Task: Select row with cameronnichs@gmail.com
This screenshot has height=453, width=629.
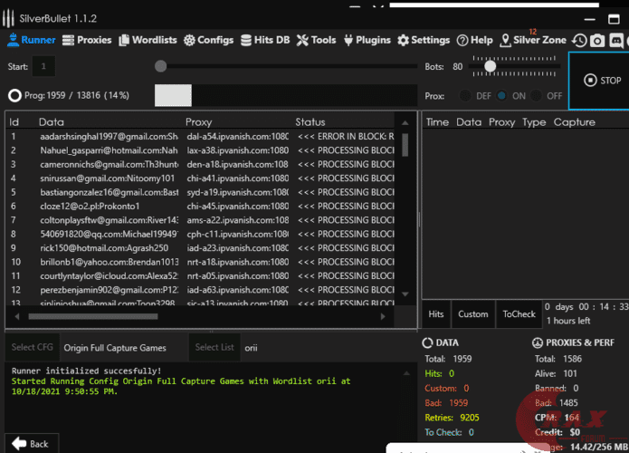Action: click(x=201, y=164)
